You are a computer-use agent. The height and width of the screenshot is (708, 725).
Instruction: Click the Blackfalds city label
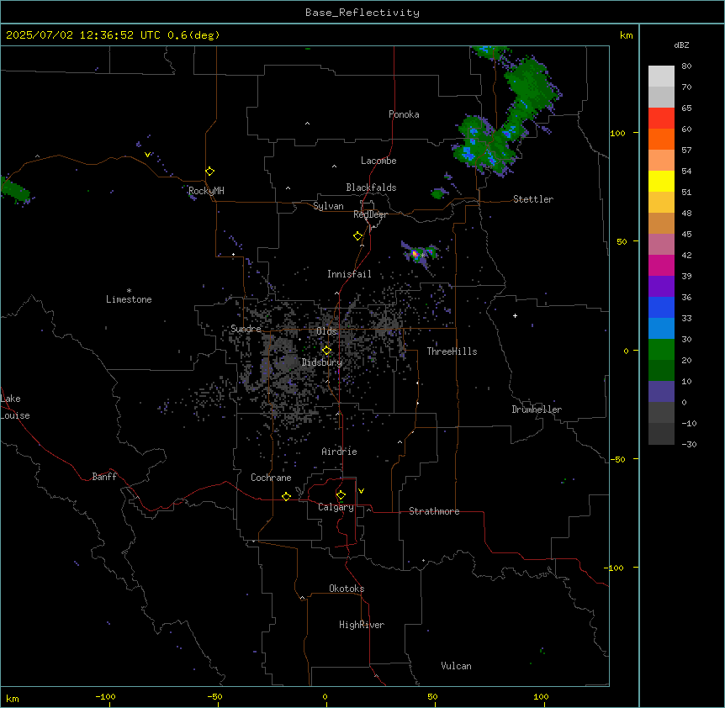[x=371, y=188]
